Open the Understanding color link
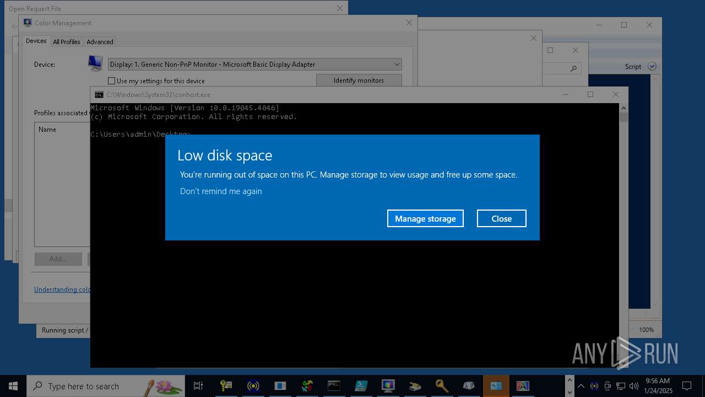 [x=62, y=289]
